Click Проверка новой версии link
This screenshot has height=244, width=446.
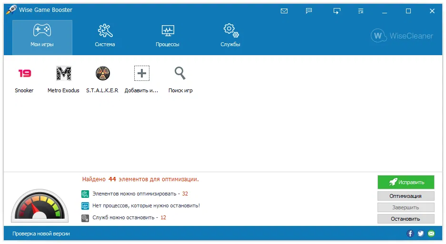pos(41,234)
